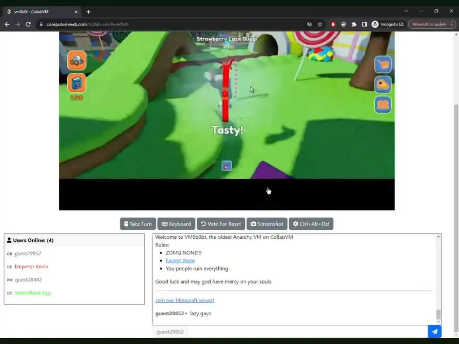This screenshot has height=344, width=459.
Task: Open the 'Except these' rules link
Action: pyautogui.click(x=180, y=261)
